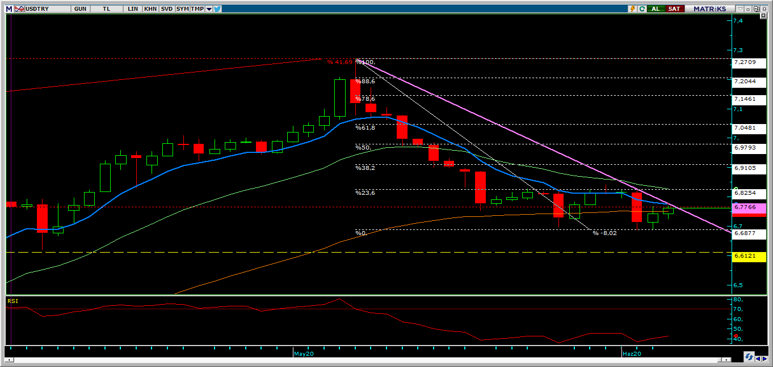Click the %38,2 Fibonacci level label
This screenshot has width=773, height=367.
(x=365, y=168)
